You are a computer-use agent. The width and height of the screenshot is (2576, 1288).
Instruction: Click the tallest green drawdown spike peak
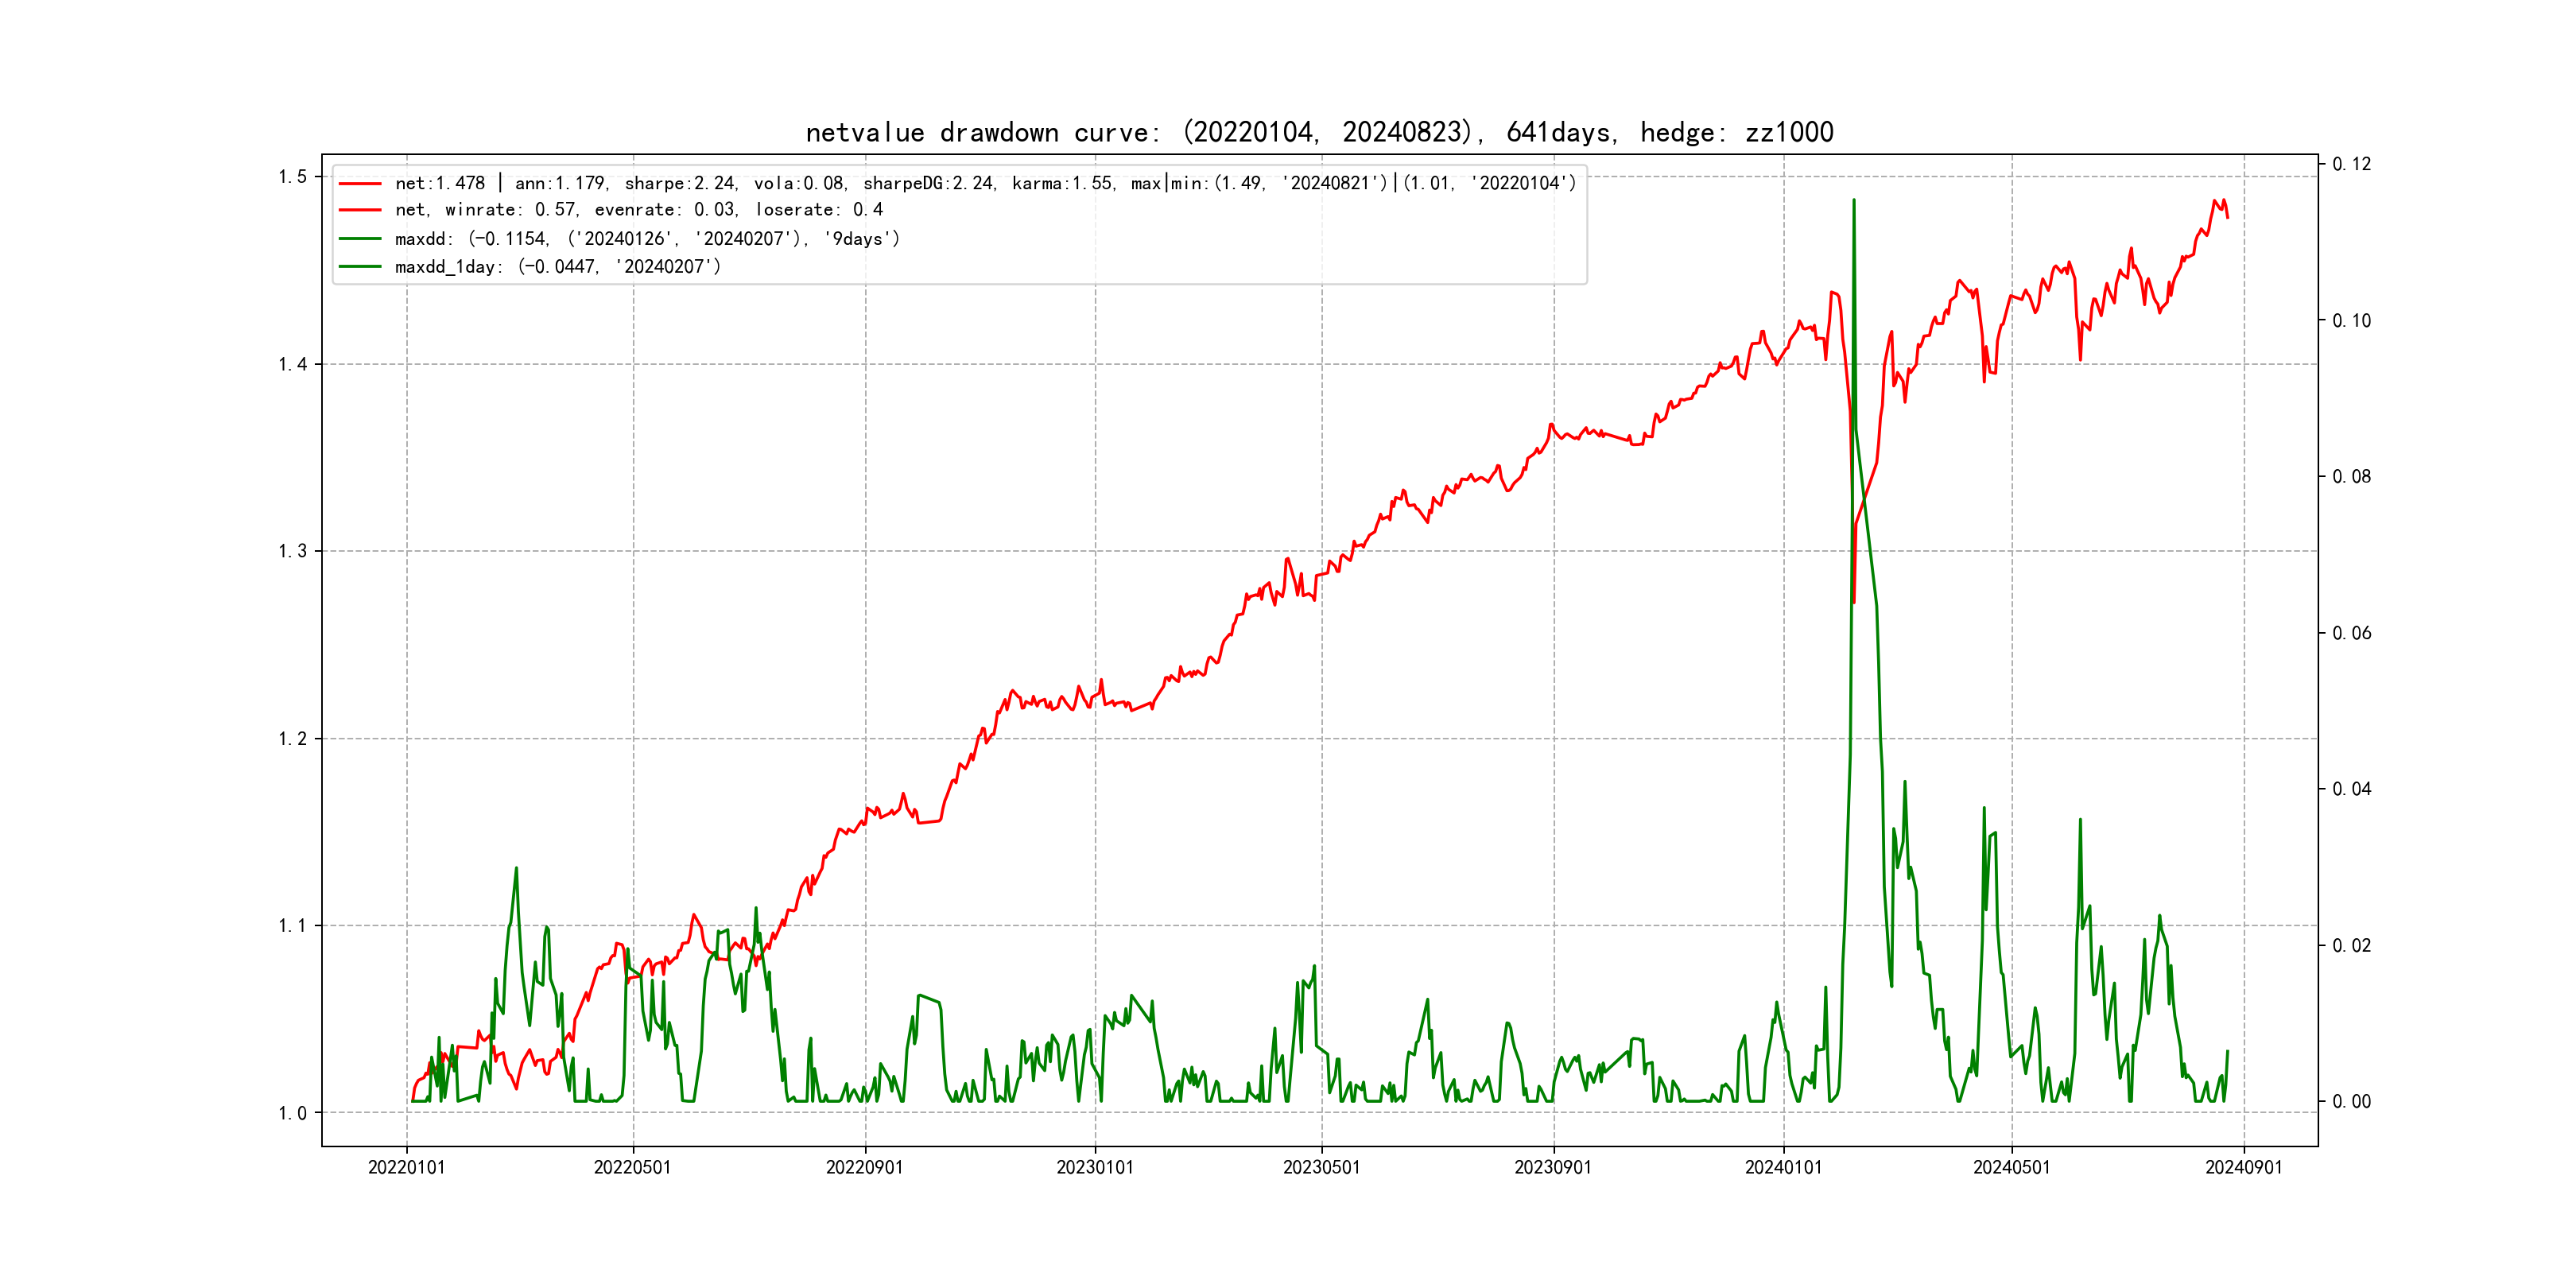pyautogui.click(x=1853, y=201)
